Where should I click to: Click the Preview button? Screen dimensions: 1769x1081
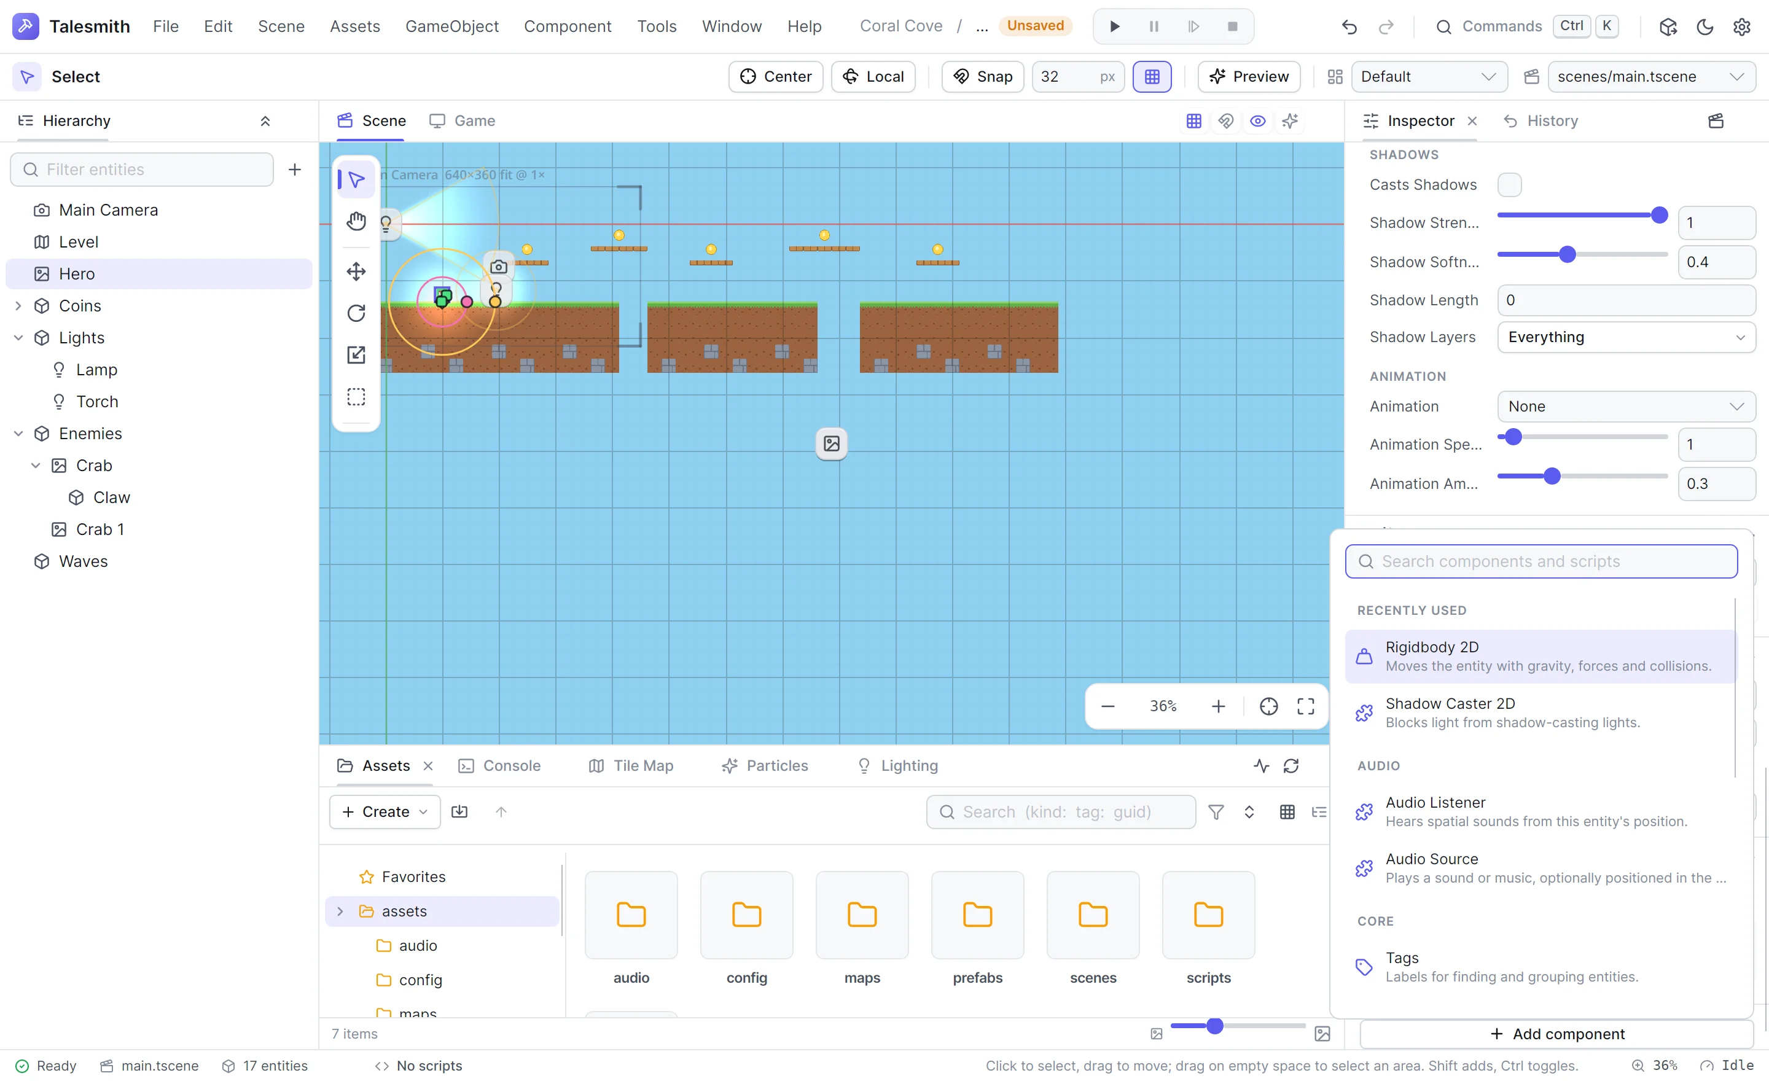[x=1249, y=76]
